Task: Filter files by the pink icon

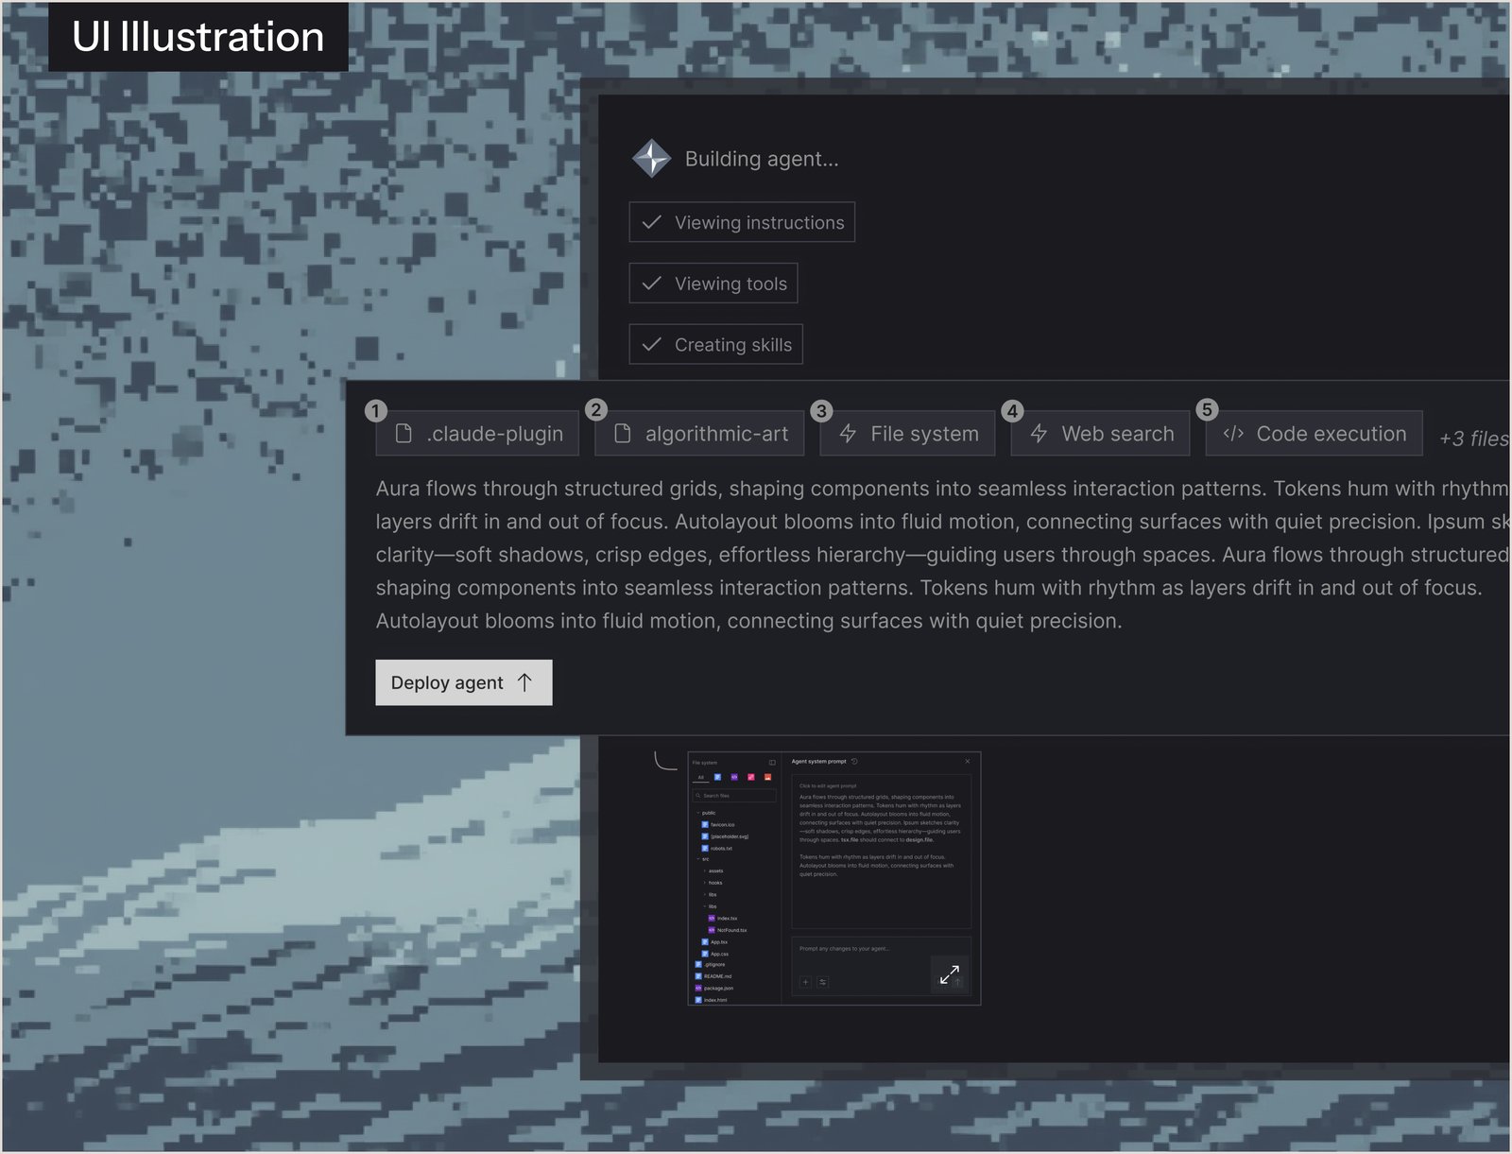Action: (x=751, y=777)
